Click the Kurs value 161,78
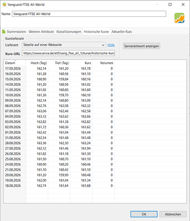Image resolution: width=190 pixels, height=221 pixels. (86, 69)
